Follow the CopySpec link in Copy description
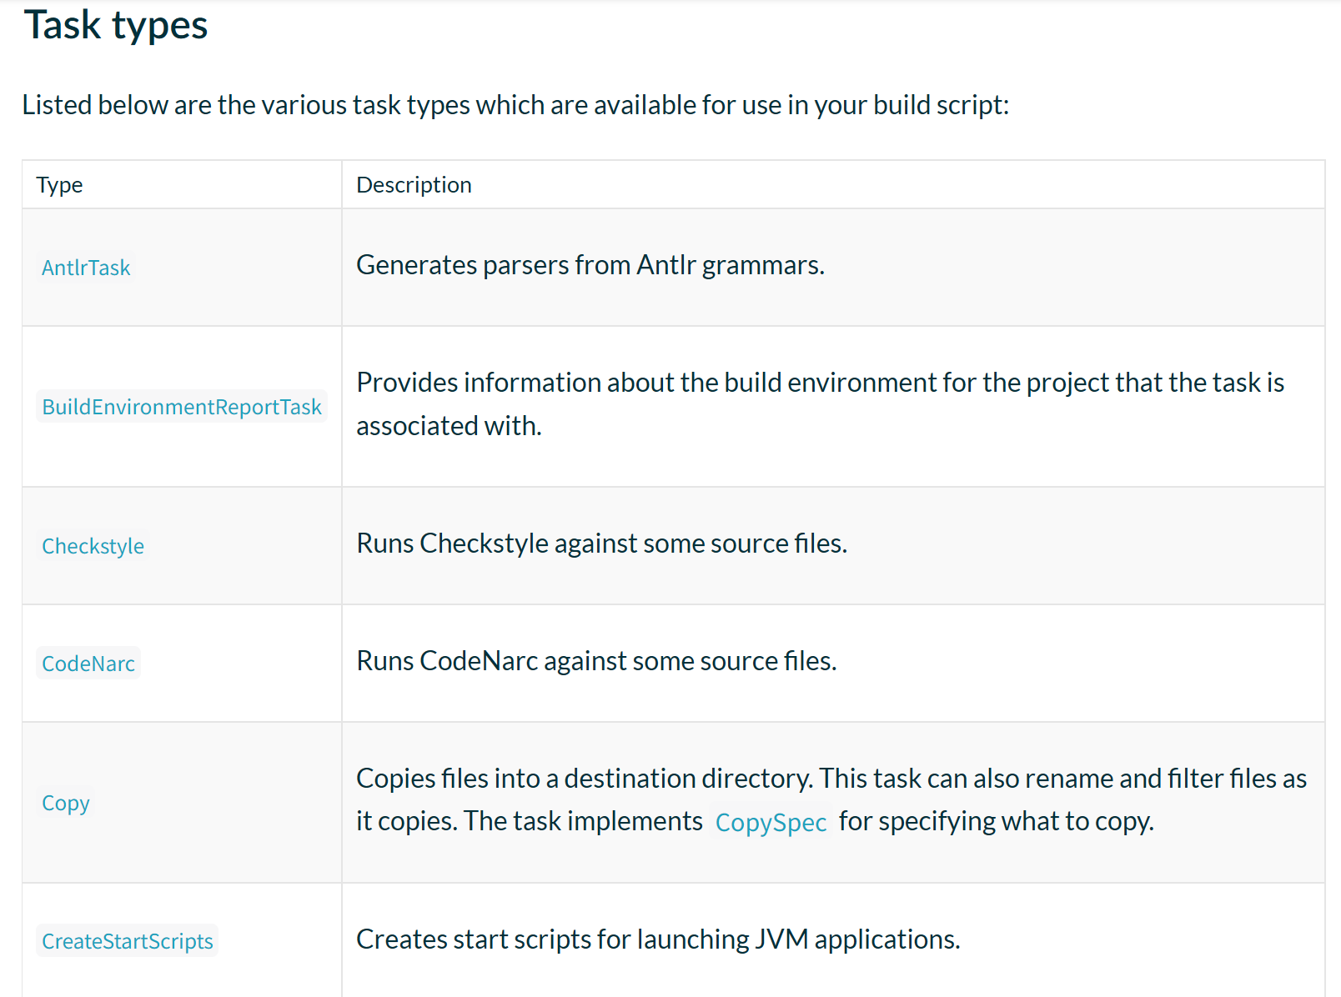The width and height of the screenshot is (1341, 997). click(x=771, y=823)
